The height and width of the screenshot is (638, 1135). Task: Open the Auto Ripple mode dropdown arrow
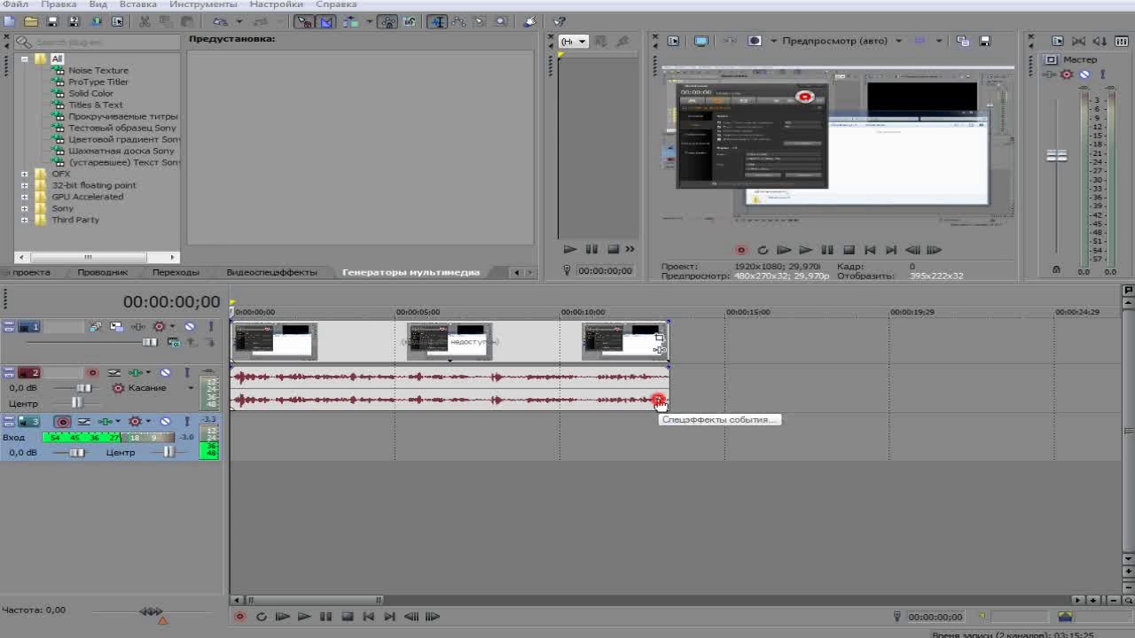pyautogui.click(x=369, y=21)
